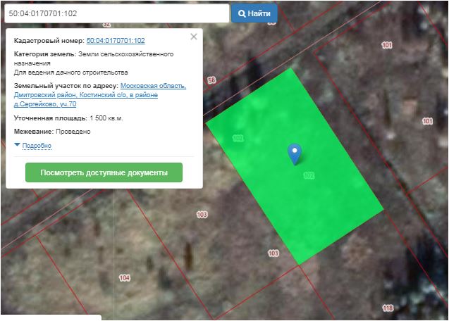Viewport: 449px width, 321px height.
Task: Click Посмотреть доступные документы button
Action: [x=104, y=172]
